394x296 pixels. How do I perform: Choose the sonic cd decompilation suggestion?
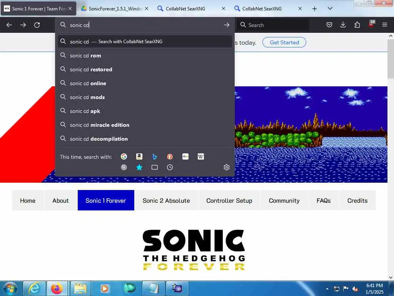click(x=145, y=139)
